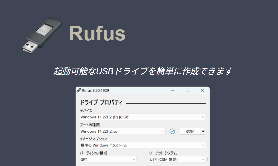Click the blue question mark help icon
This screenshot has height=166, width=278.
point(208,160)
